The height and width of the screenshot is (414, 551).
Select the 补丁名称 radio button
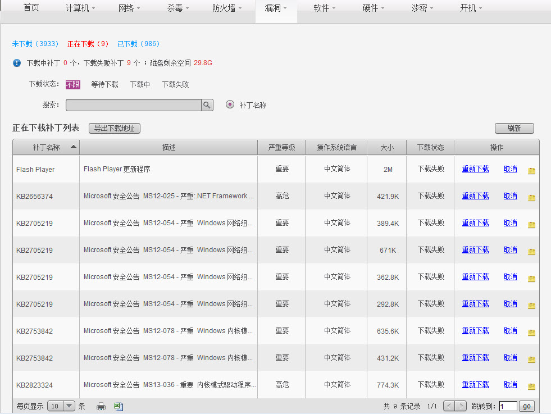click(230, 104)
